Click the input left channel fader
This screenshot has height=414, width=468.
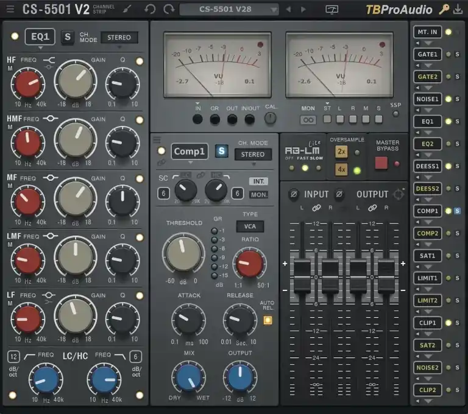coord(302,276)
